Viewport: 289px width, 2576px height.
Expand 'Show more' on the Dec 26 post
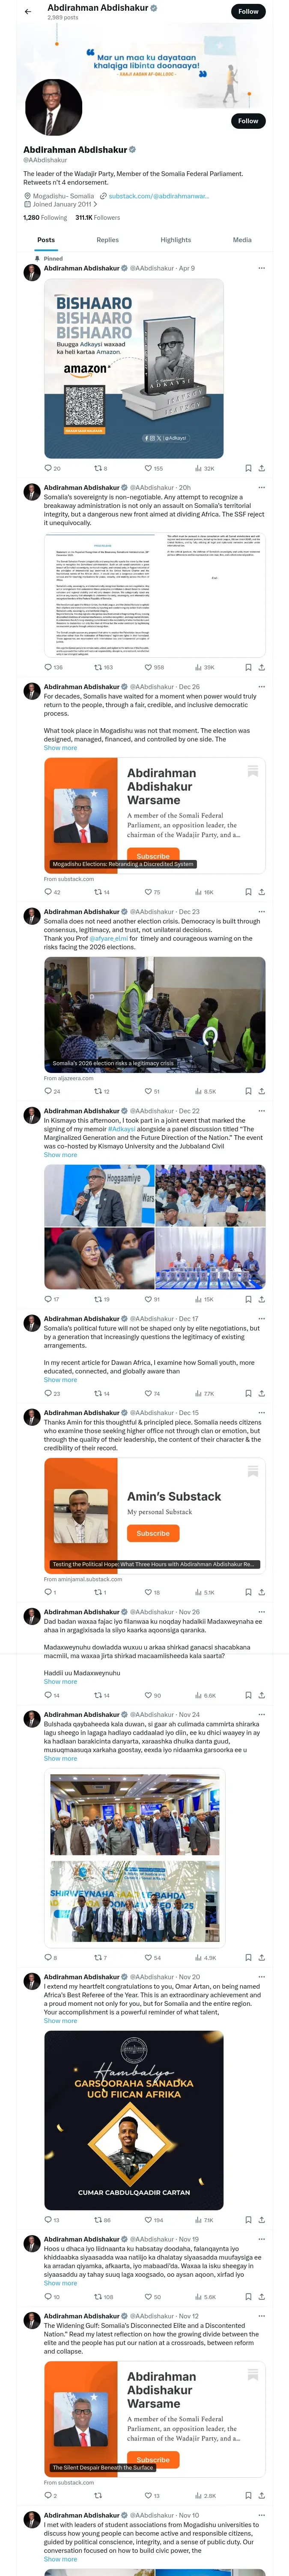point(60,748)
